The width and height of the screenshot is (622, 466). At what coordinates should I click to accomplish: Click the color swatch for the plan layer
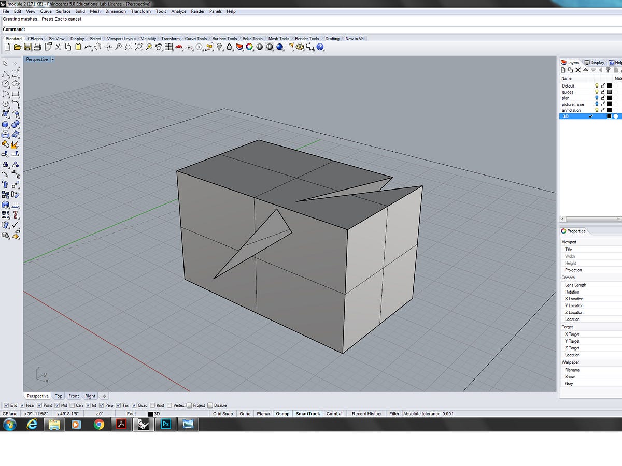[x=609, y=98]
